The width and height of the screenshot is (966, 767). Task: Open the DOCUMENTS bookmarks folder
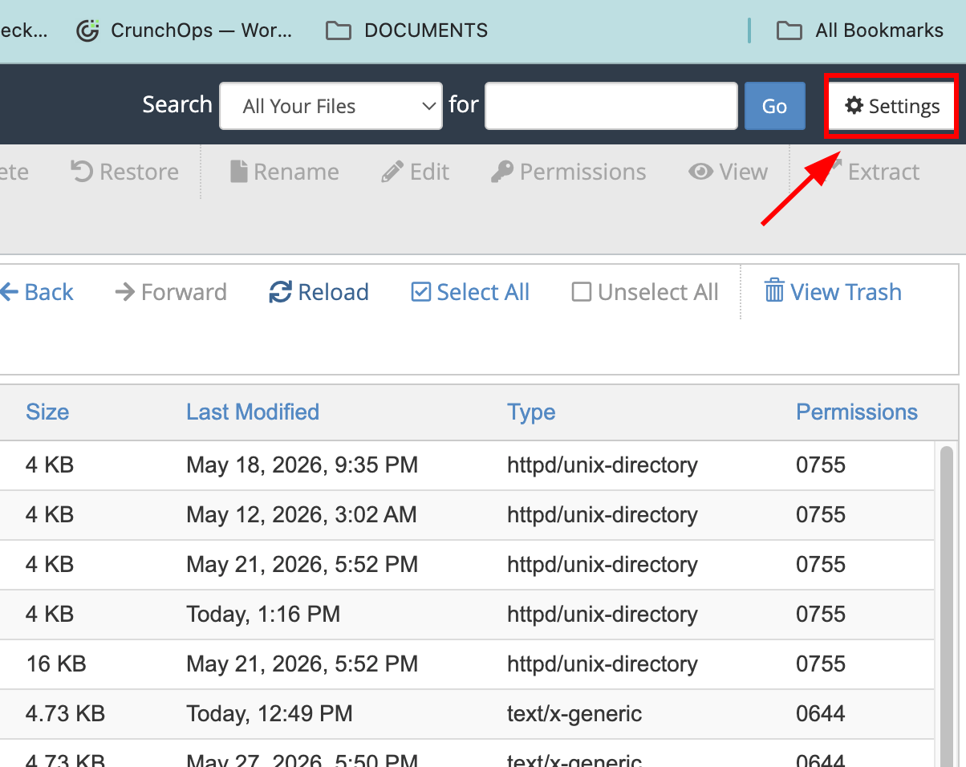point(408,30)
